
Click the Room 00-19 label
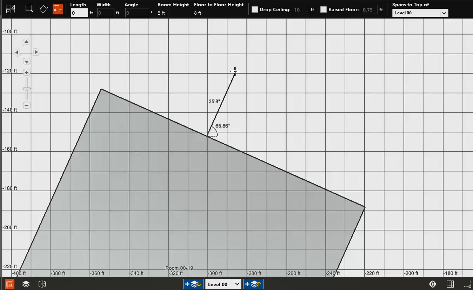(x=179, y=268)
